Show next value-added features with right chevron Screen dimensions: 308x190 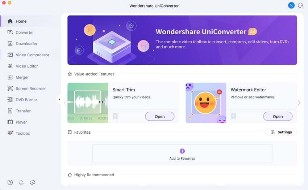[299, 103]
